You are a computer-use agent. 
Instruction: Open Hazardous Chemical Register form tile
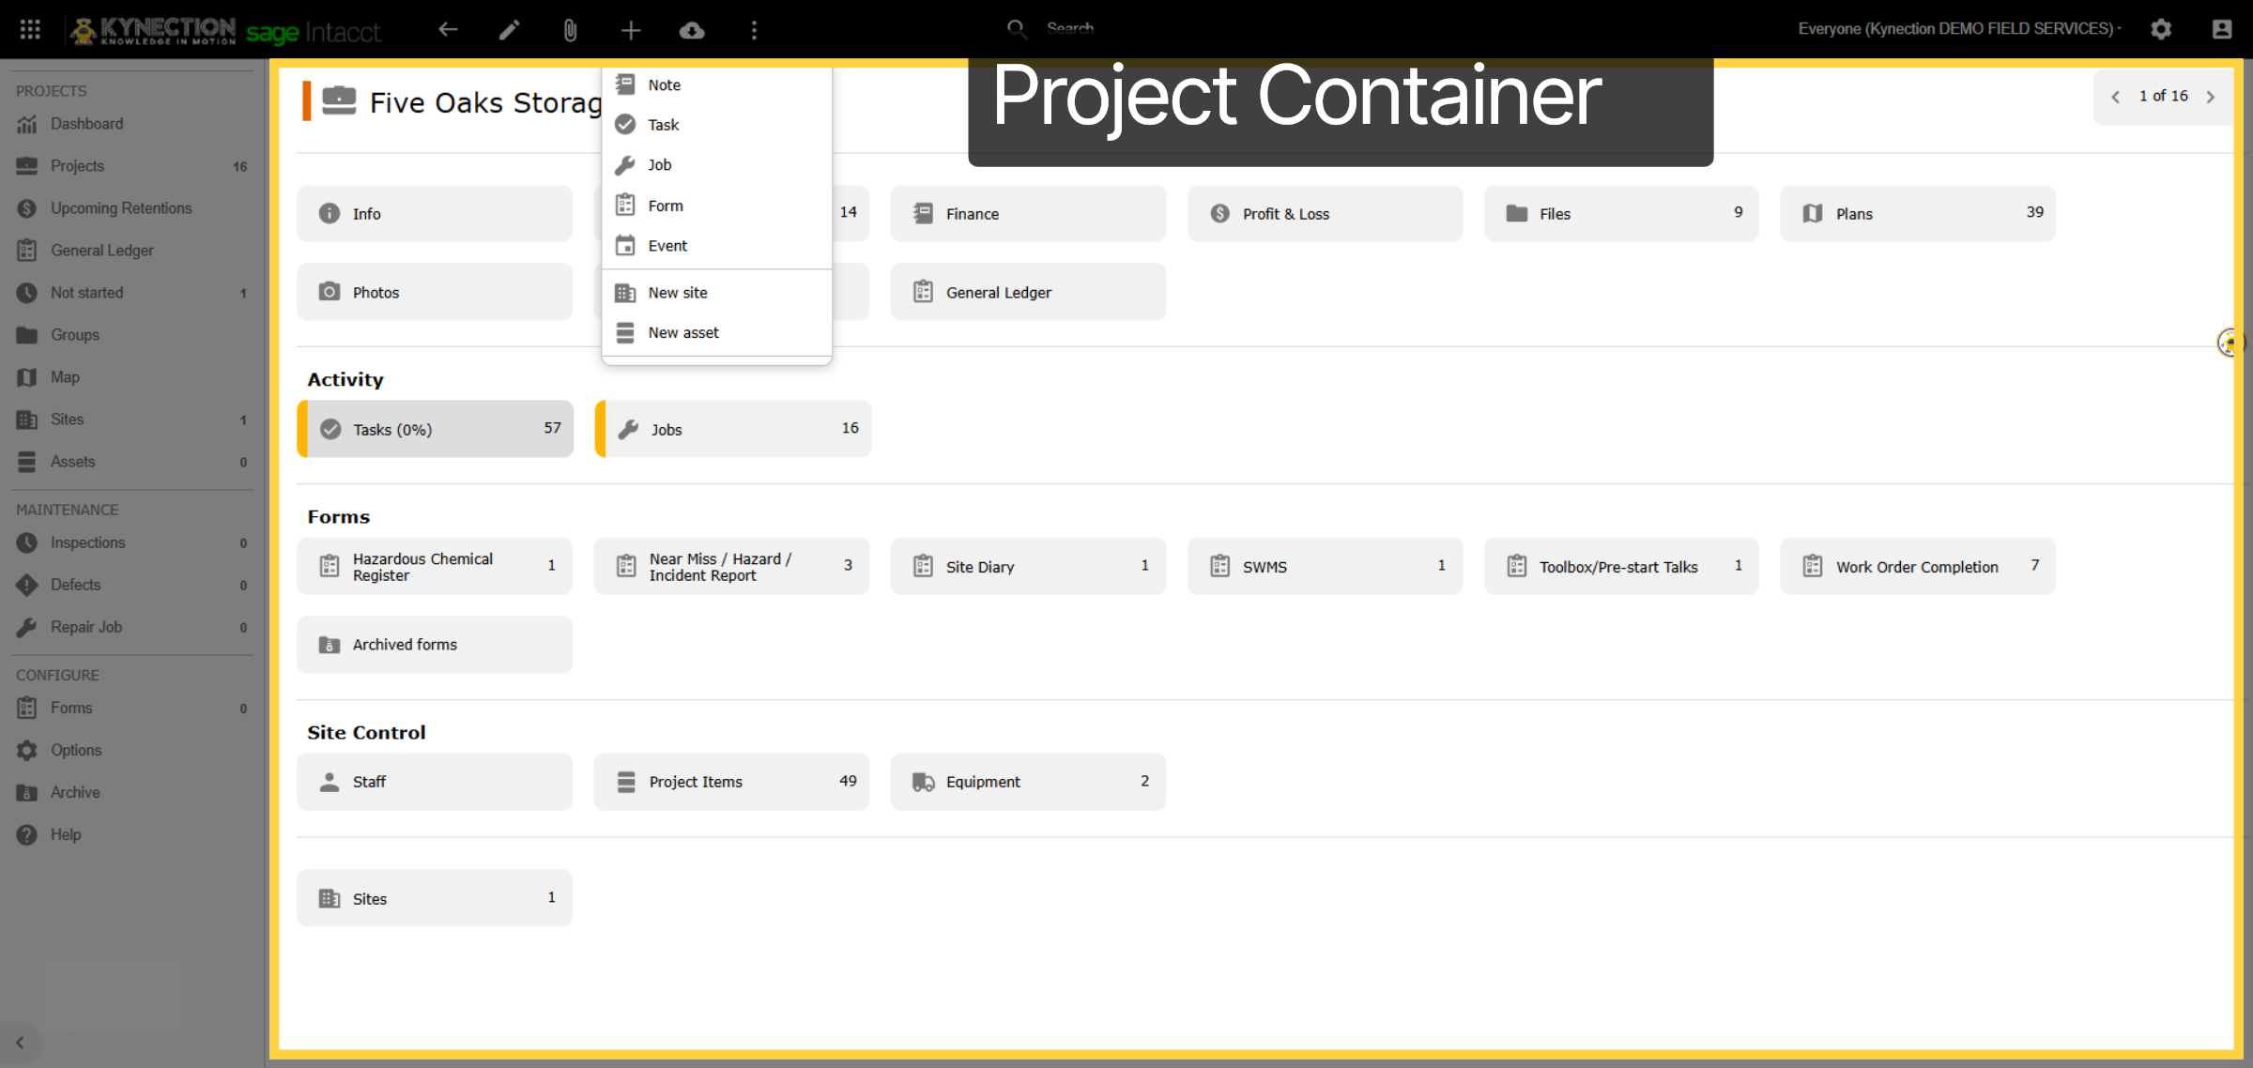435,567
